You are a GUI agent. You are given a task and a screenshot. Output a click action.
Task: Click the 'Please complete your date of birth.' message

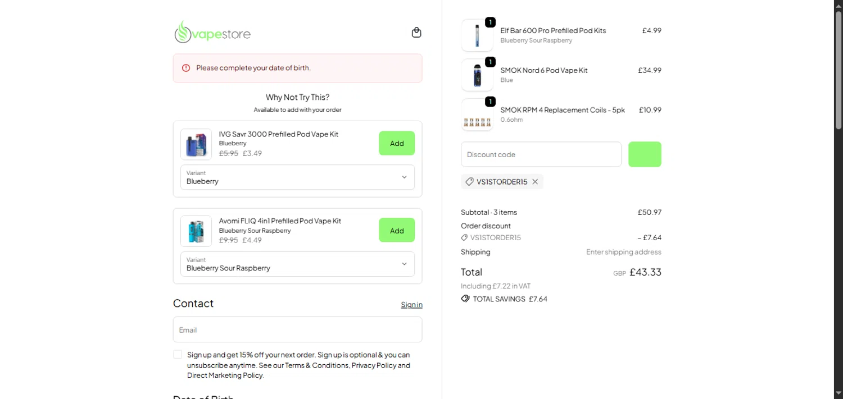click(253, 68)
